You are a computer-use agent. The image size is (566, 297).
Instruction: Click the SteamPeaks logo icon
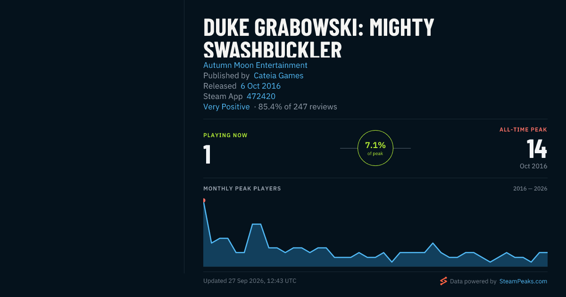pos(443,281)
